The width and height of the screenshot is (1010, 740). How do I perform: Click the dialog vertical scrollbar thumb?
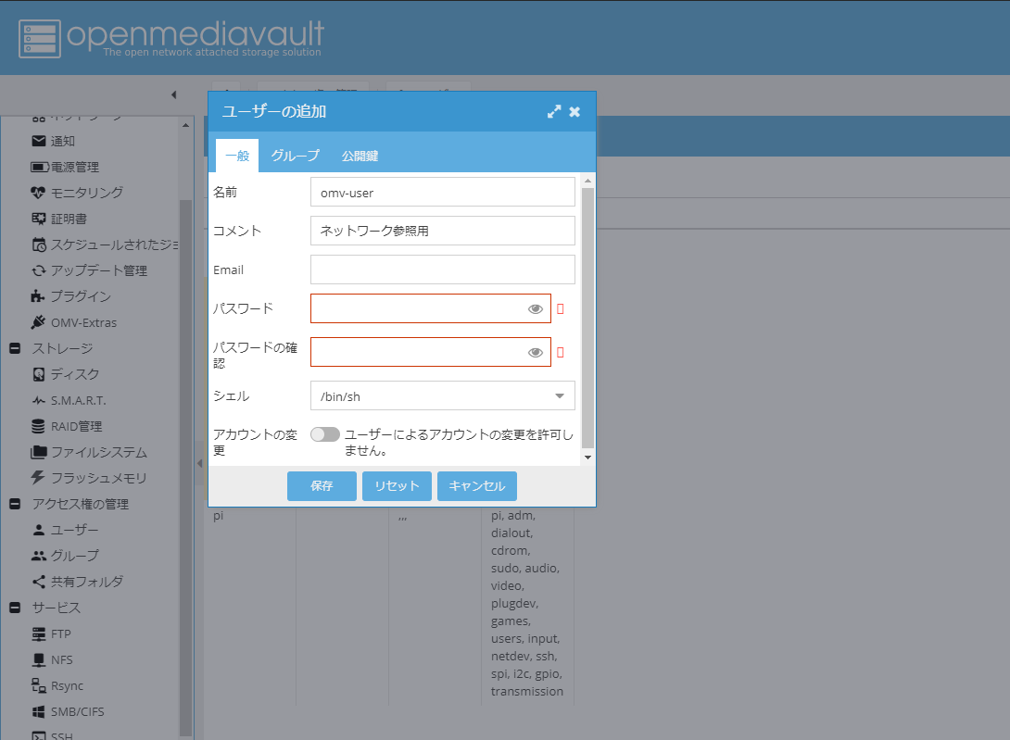[x=587, y=318]
